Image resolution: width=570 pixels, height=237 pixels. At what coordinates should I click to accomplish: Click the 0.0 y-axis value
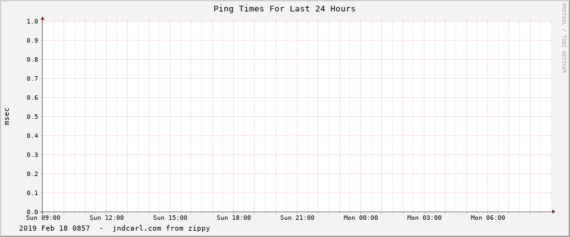32,212
